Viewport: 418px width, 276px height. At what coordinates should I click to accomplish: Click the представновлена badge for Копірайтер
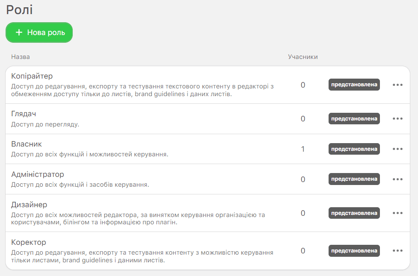(354, 85)
